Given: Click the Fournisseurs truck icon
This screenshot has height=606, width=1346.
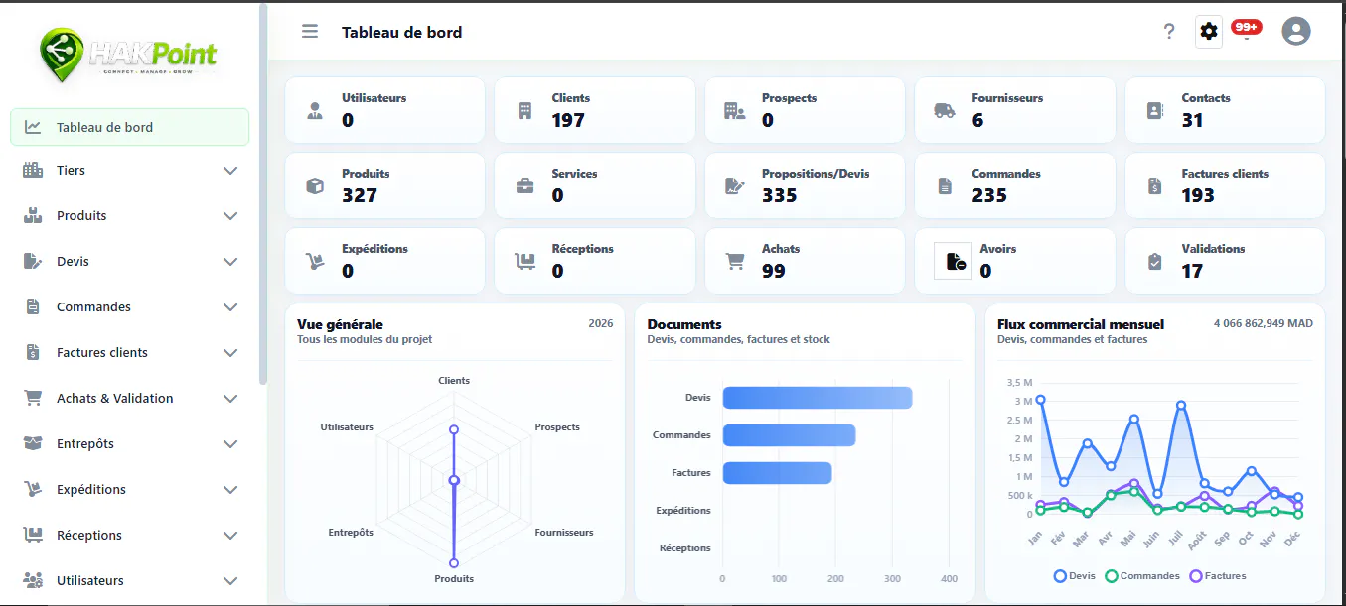Looking at the screenshot, I should 945,110.
